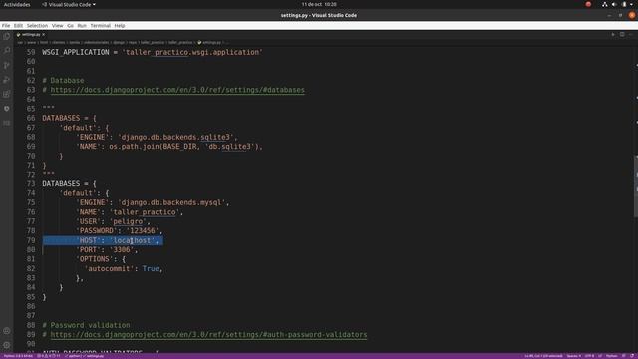Click the '# Password validation' comment
The width and height of the screenshot is (638, 359).
86,326
